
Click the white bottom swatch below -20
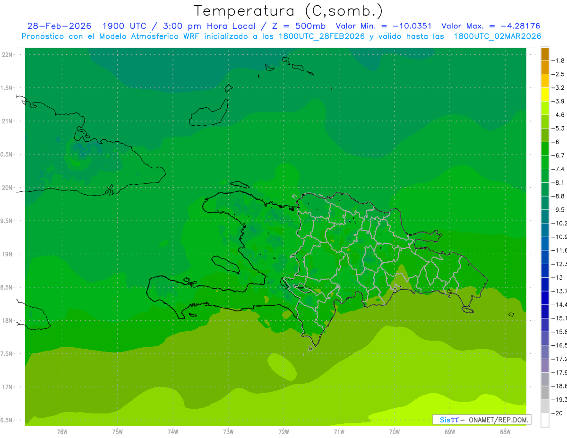point(545,420)
